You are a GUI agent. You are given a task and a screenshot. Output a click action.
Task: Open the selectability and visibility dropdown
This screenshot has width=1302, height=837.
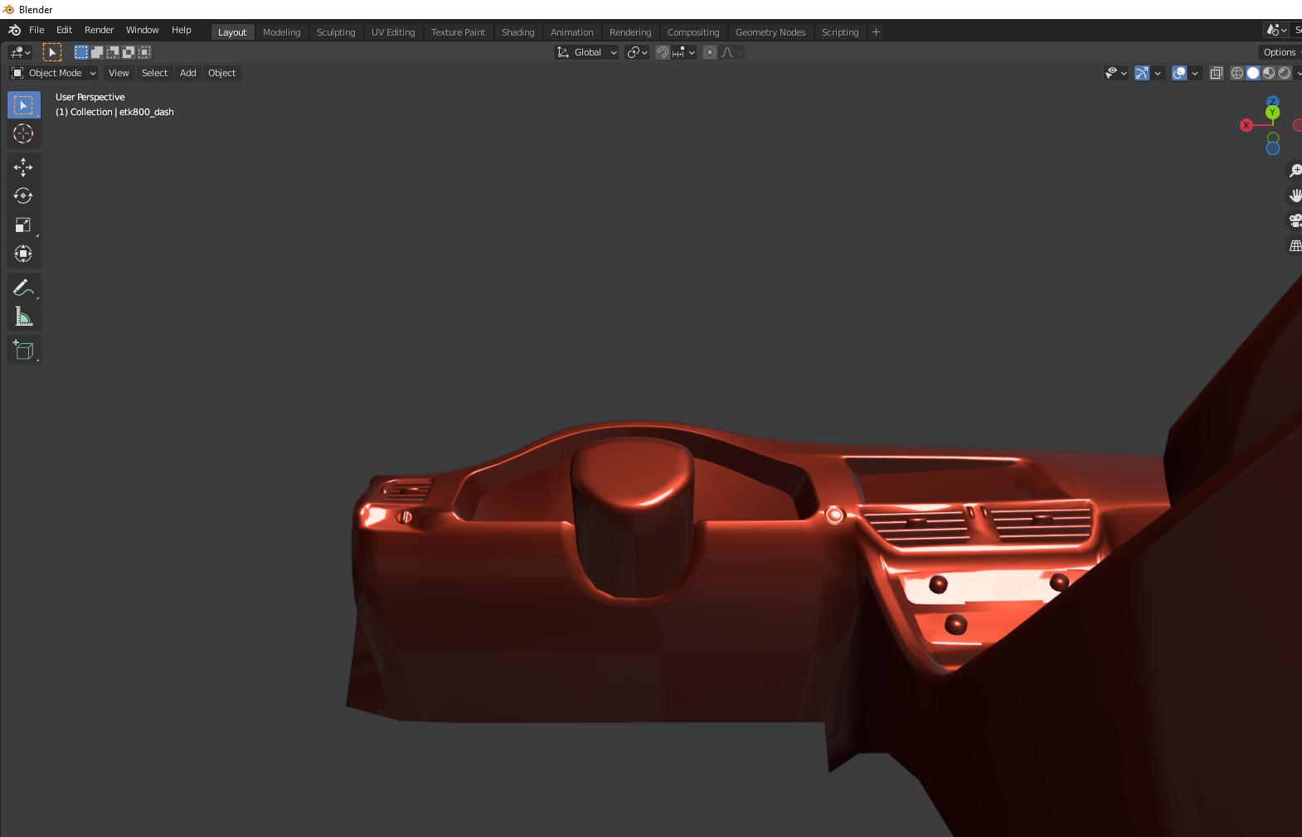(1115, 73)
